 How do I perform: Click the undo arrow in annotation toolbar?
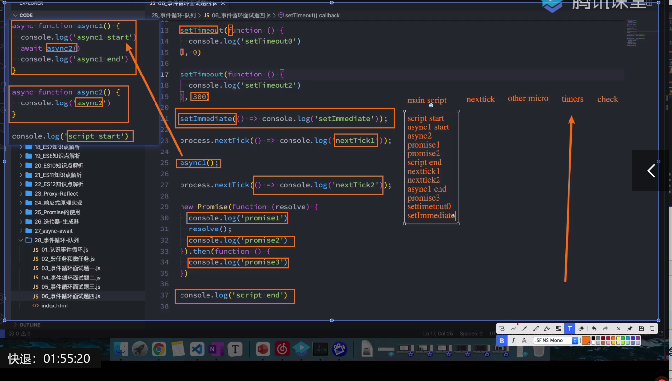point(594,329)
